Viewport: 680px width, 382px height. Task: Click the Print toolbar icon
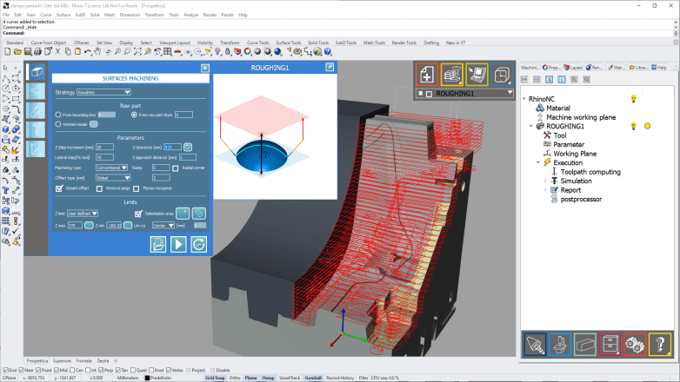tap(37, 51)
